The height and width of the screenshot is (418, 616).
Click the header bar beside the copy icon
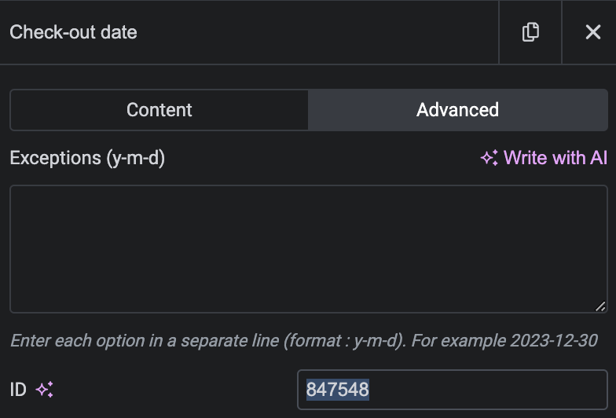tap(314, 32)
